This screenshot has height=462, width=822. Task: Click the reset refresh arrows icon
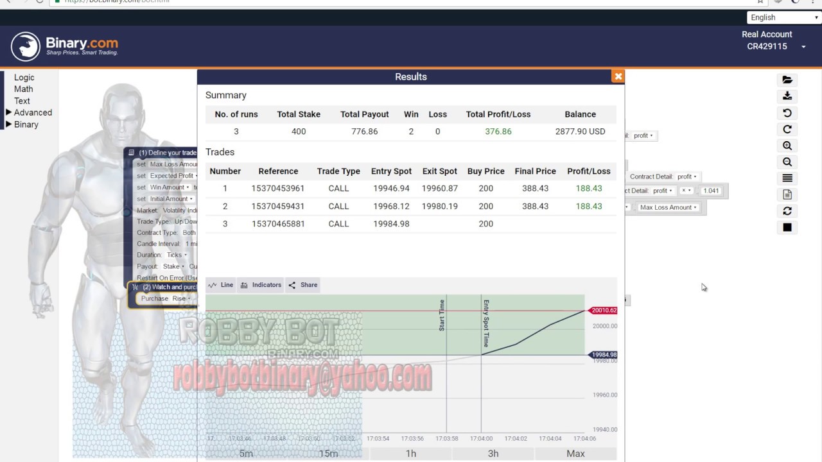(x=787, y=210)
